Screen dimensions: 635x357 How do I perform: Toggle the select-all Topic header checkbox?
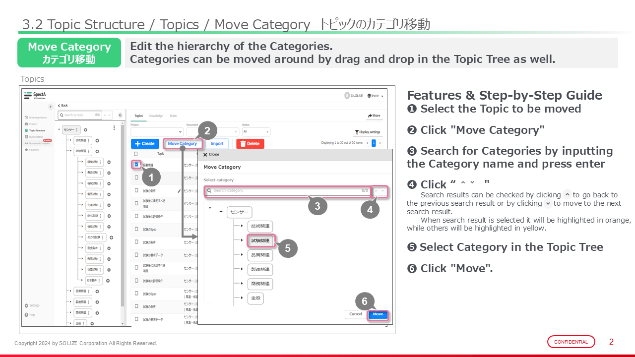point(136,154)
